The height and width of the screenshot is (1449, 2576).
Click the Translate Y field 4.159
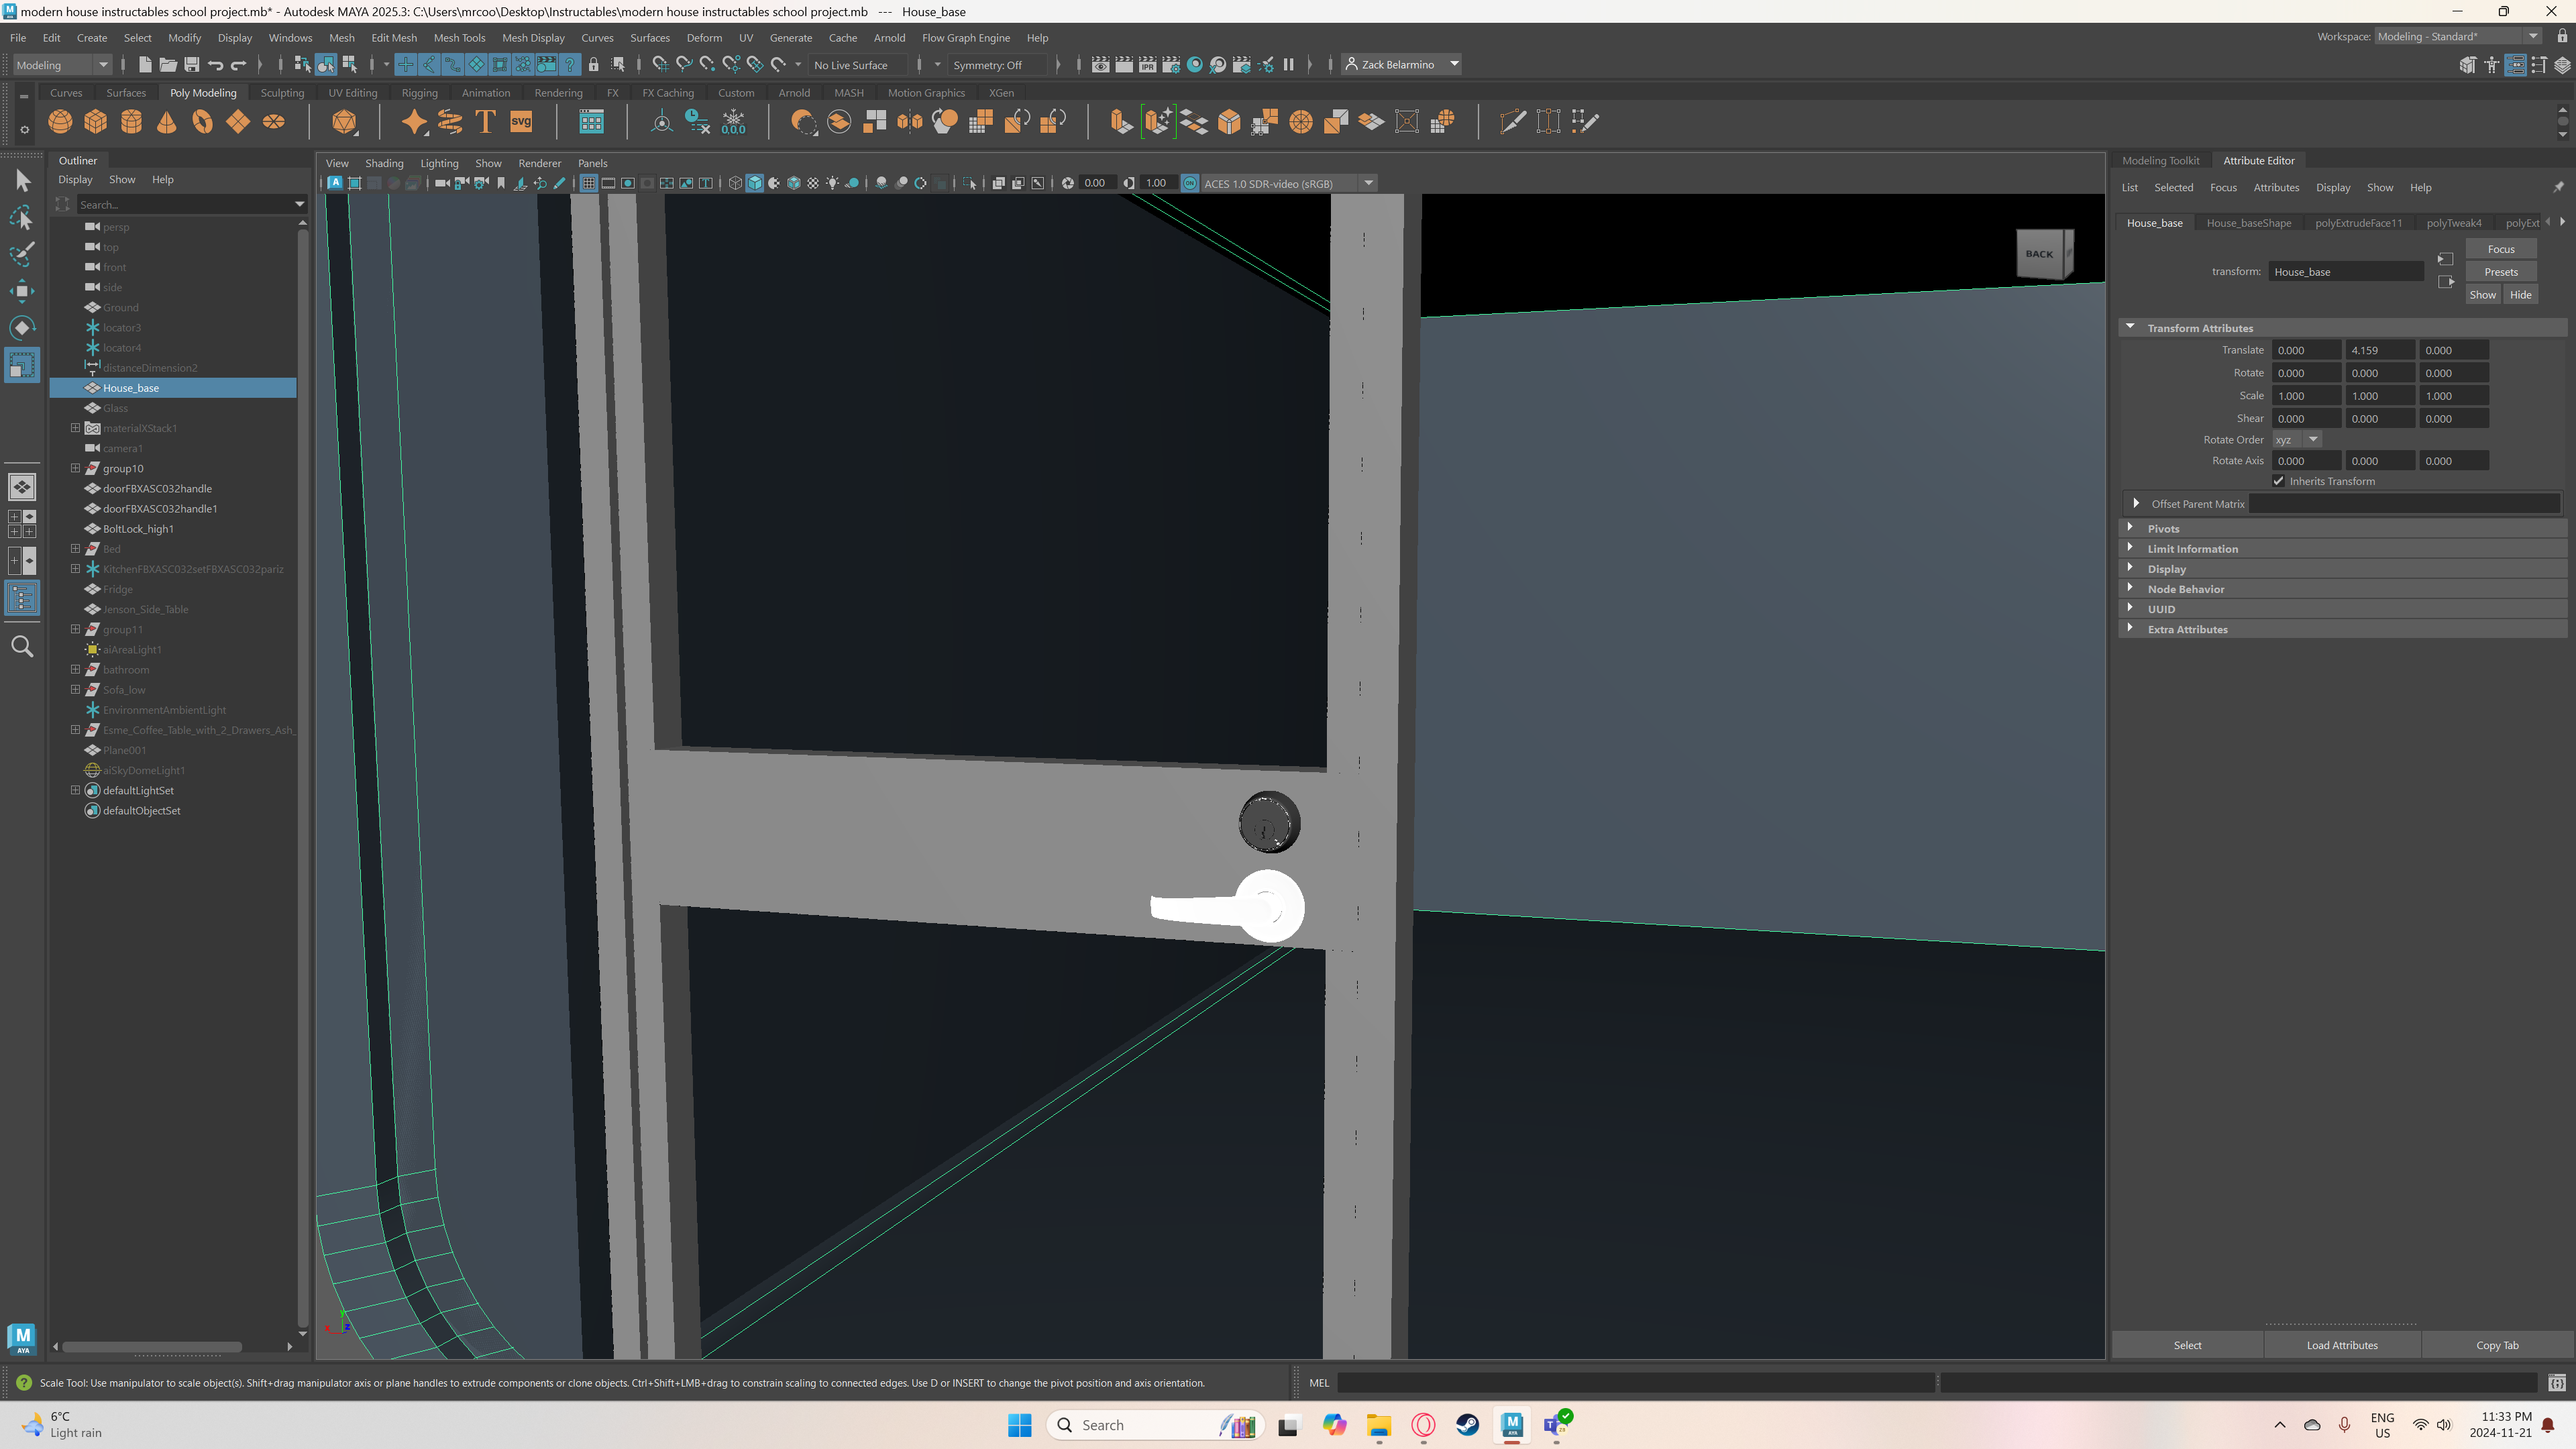2380,350
